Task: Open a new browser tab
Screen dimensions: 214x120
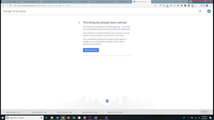Action: (191, 2)
